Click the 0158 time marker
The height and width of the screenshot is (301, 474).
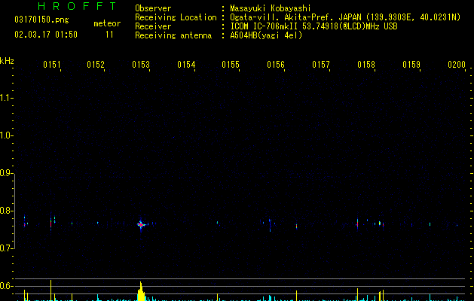[366, 65]
